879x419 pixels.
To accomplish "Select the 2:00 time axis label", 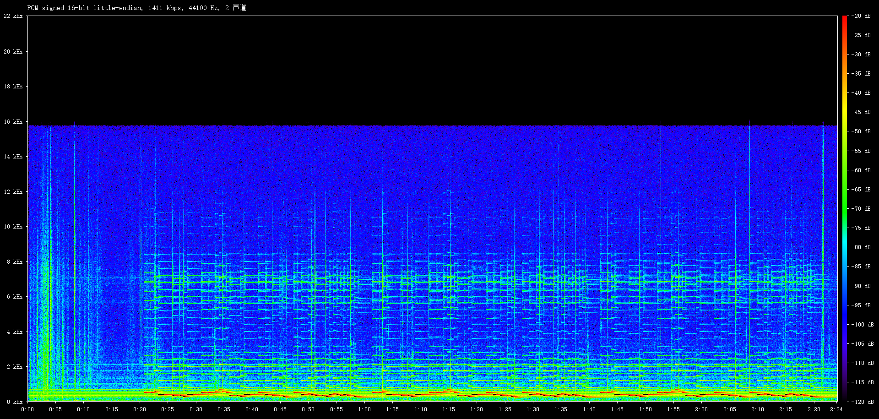I will pyautogui.click(x=701, y=409).
